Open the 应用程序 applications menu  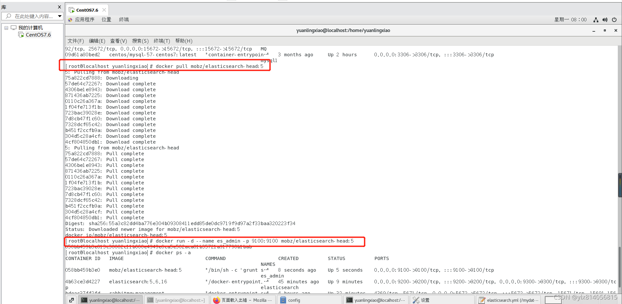(85, 20)
